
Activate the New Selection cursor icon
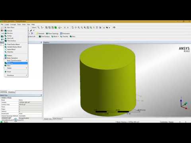39,27
